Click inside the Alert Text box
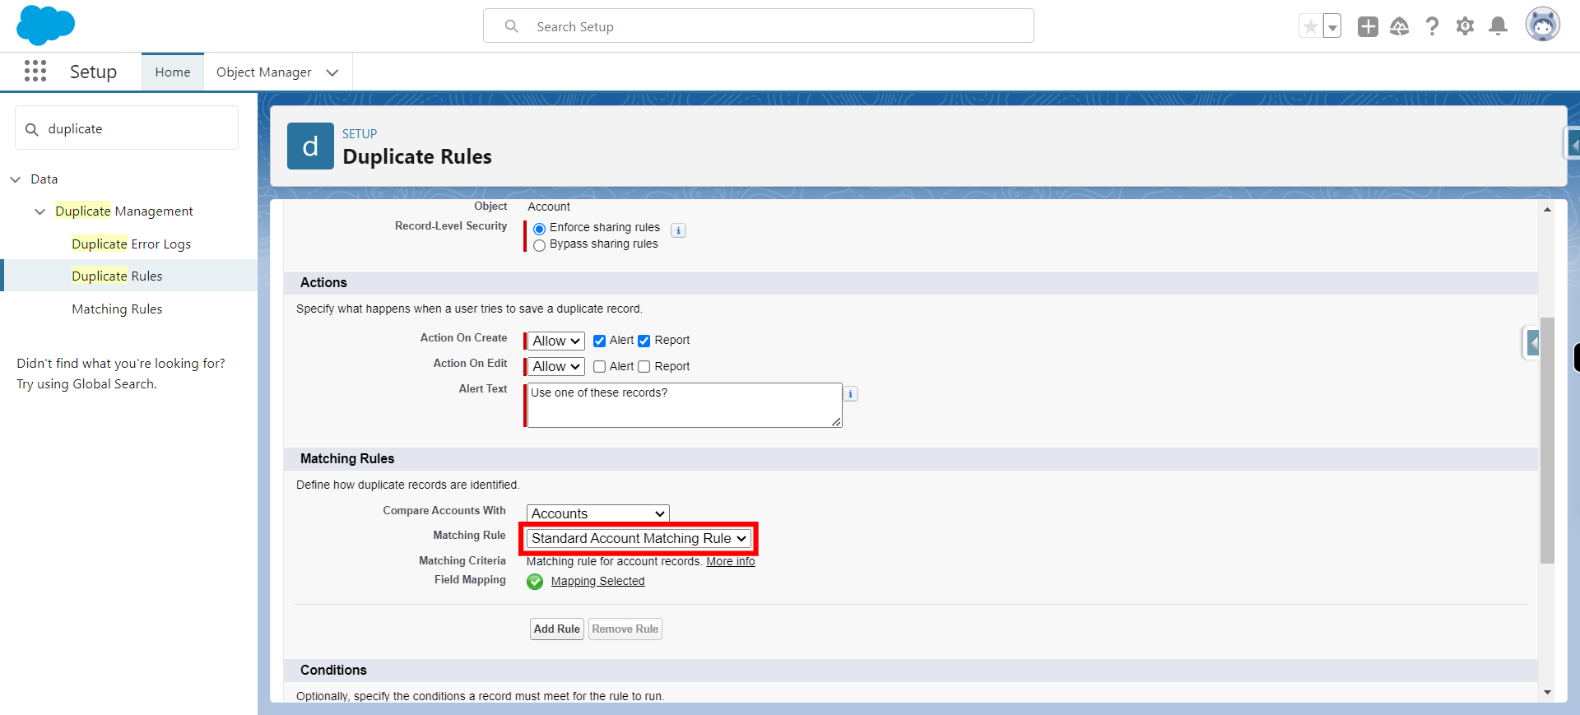Viewport: 1580px width, 715px height. 685,405
